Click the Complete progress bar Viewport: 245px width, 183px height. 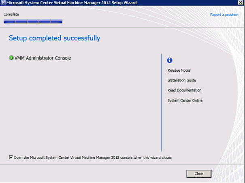33,21
